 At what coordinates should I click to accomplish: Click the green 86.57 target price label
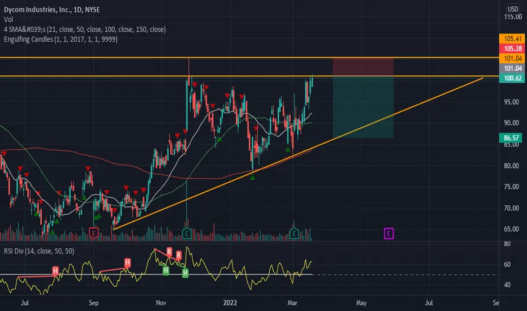(511, 138)
